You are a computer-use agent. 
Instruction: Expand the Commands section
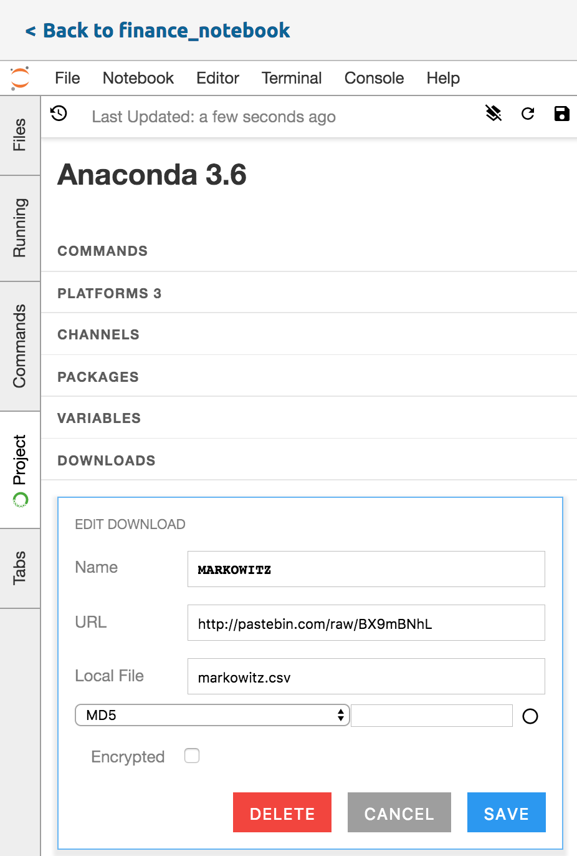[103, 251]
